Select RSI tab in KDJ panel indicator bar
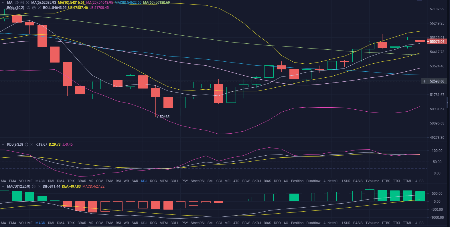This screenshot has width=450, height=227. coord(118,181)
